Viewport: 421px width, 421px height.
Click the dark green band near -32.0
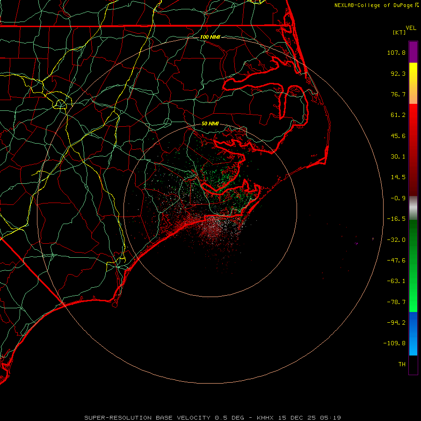(413, 239)
